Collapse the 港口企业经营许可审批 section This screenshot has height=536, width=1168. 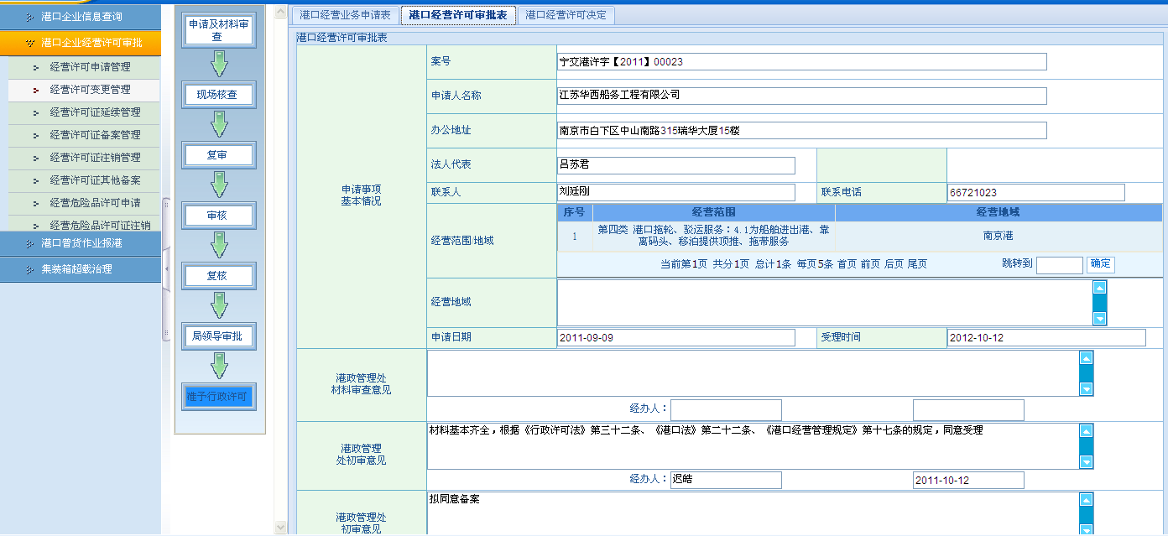pos(81,43)
